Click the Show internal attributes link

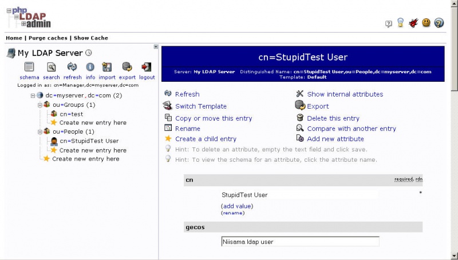(345, 94)
